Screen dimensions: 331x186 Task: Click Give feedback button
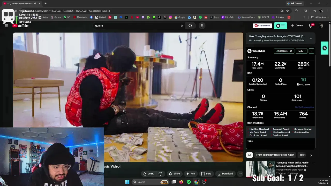[x=262, y=26]
